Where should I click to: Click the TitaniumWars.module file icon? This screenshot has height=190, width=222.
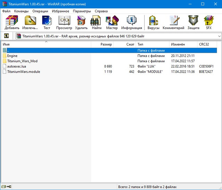[x=5, y=72]
